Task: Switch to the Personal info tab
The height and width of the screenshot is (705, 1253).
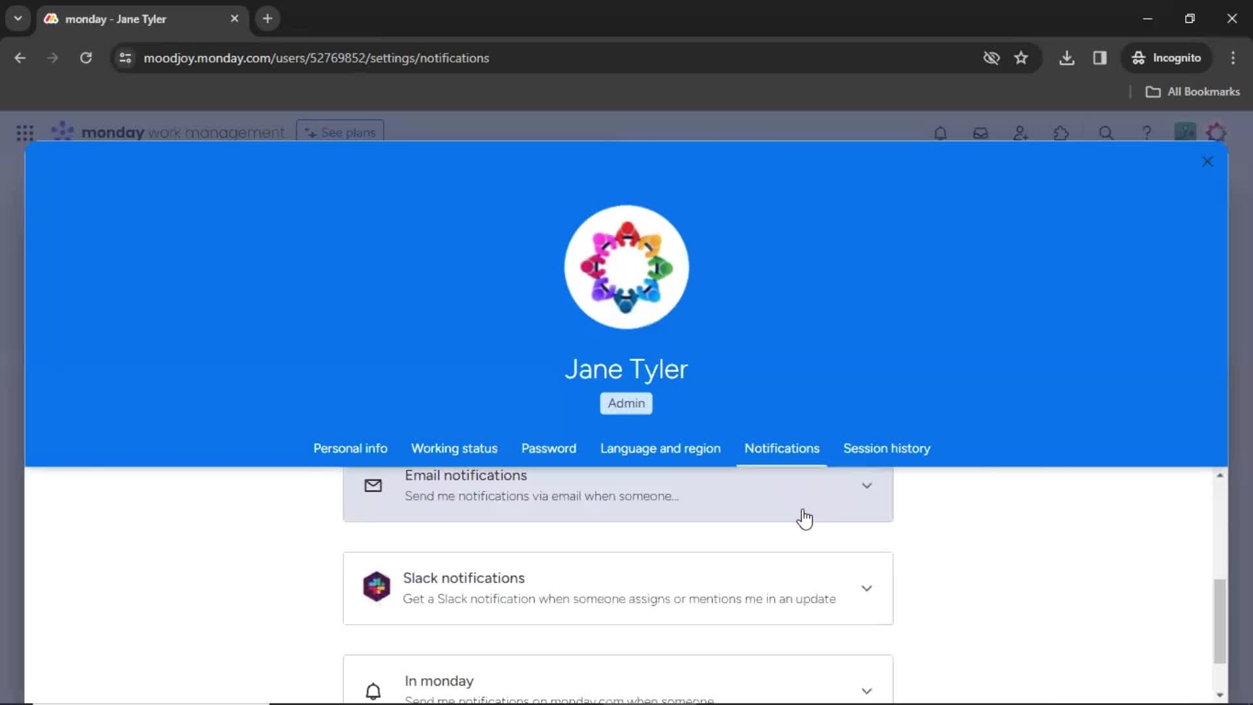Action: [x=350, y=448]
